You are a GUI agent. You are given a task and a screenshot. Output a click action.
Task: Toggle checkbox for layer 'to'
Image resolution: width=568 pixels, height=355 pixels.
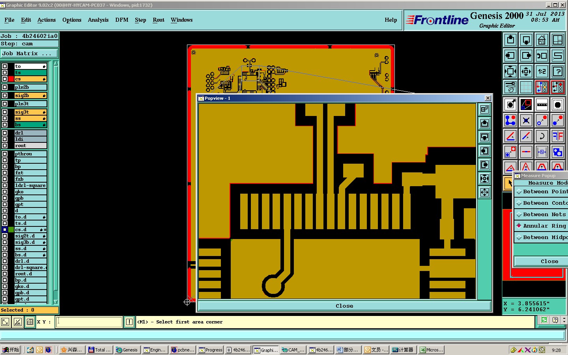tap(5, 66)
